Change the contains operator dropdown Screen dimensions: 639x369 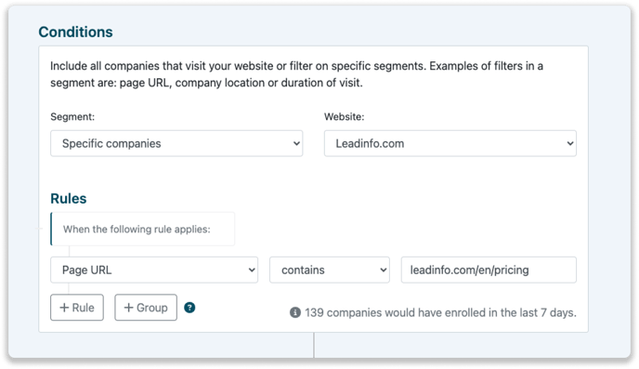[x=330, y=270]
